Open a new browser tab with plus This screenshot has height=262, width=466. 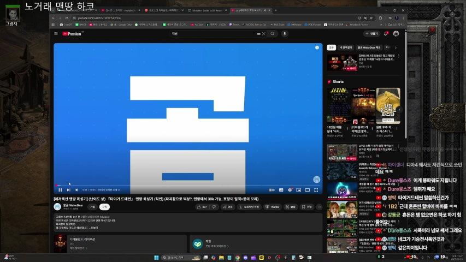276,10
